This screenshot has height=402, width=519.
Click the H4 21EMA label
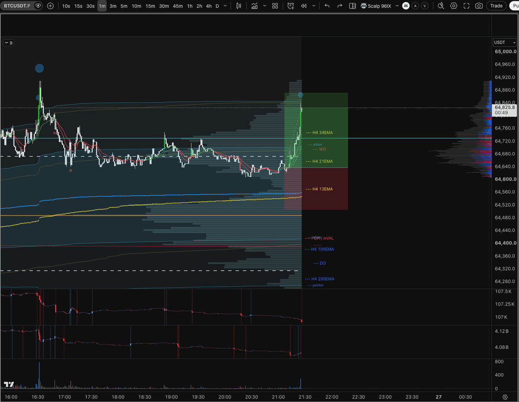(x=320, y=161)
